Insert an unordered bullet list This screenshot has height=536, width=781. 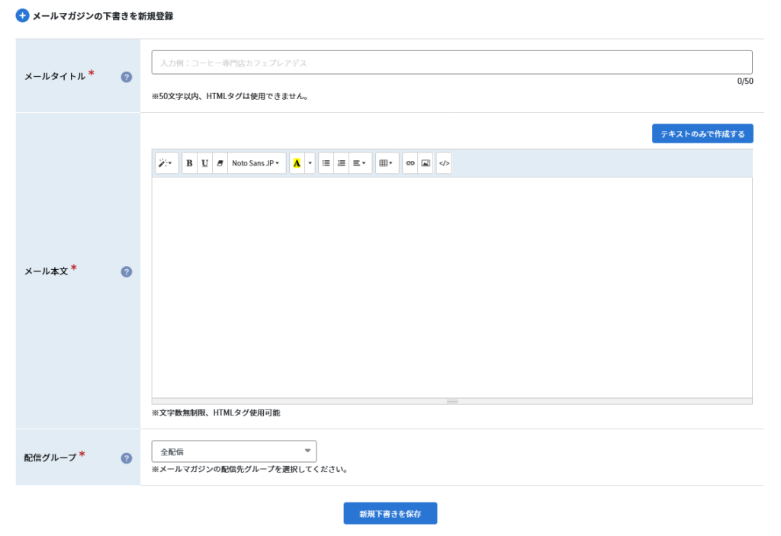(x=326, y=163)
